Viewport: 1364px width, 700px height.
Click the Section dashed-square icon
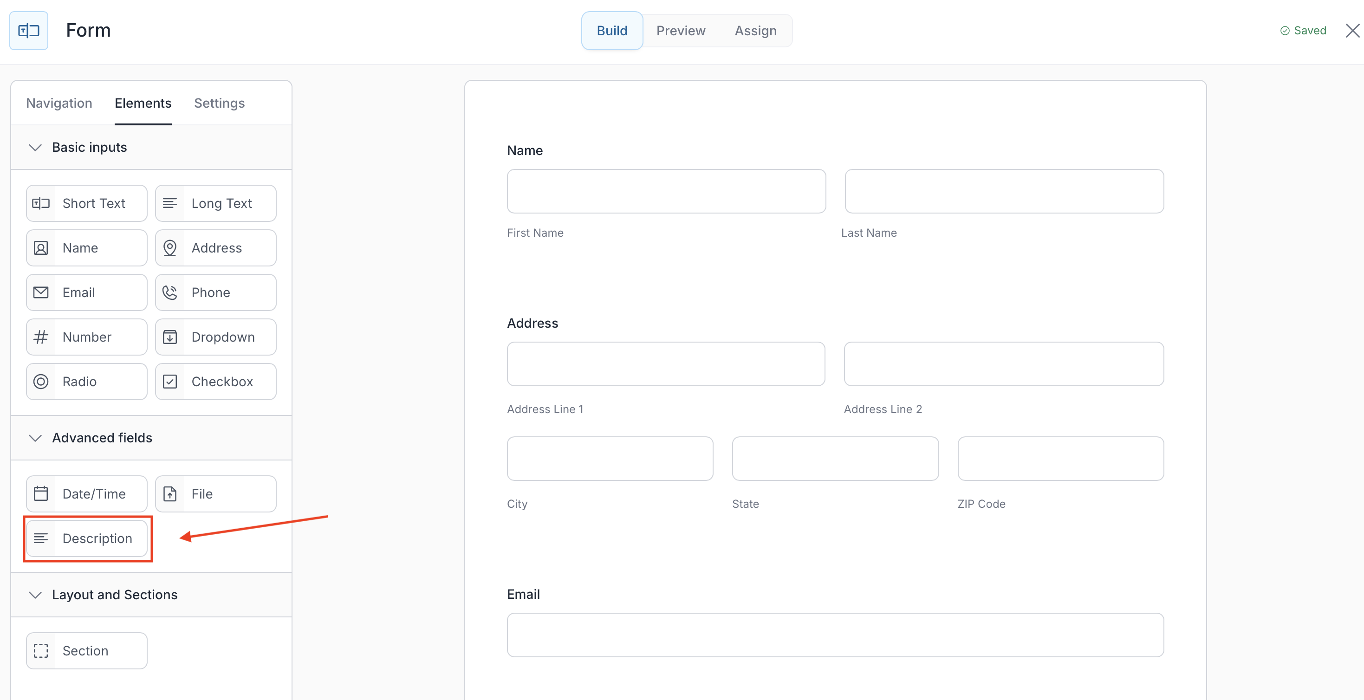tap(41, 650)
